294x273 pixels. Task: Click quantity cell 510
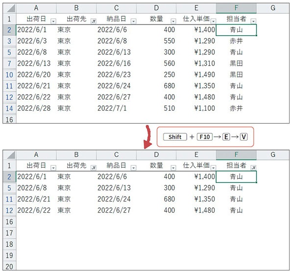(x=156, y=108)
